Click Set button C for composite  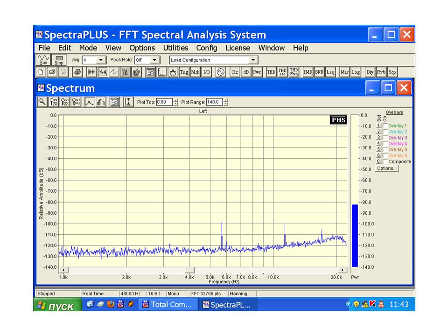tap(378, 161)
